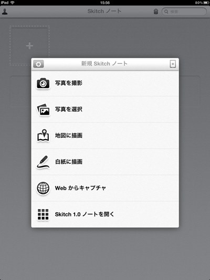The height and width of the screenshot is (280, 210).
Task: Choose 写真を撮影 to take a photo
Action: click(105, 84)
